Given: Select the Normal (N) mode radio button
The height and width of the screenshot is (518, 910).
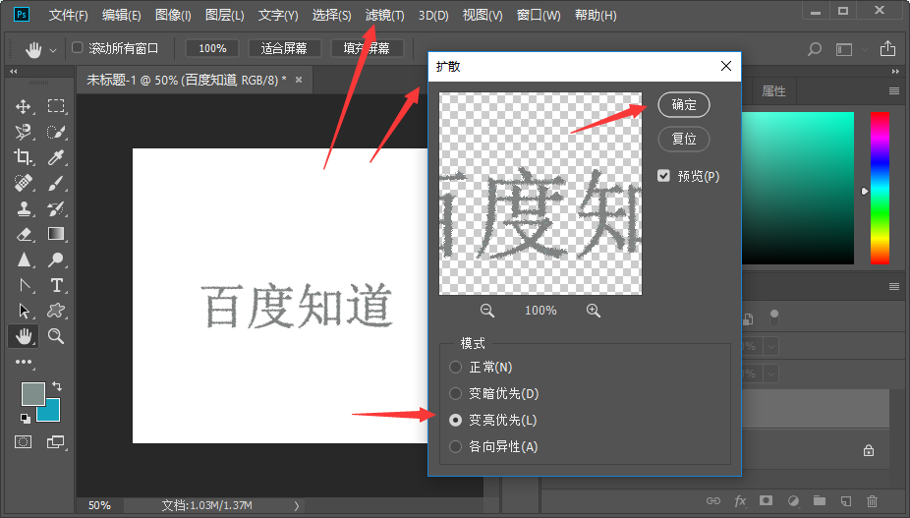Looking at the screenshot, I should coord(456,367).
